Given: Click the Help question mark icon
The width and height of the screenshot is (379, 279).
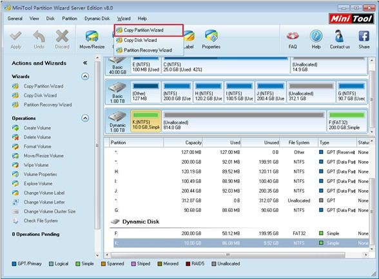Looking at the screenshot, I should click(316, 36).
